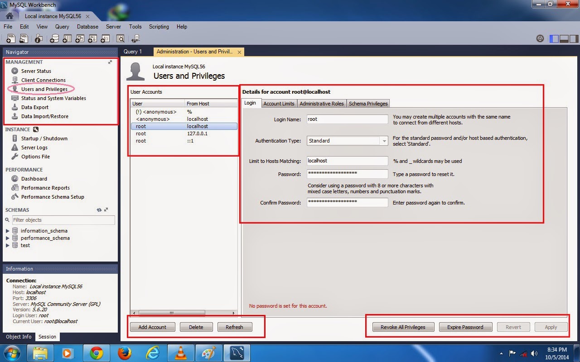Click the expand schemas panel icon
The image size is (580, 362).
point(106,210)
